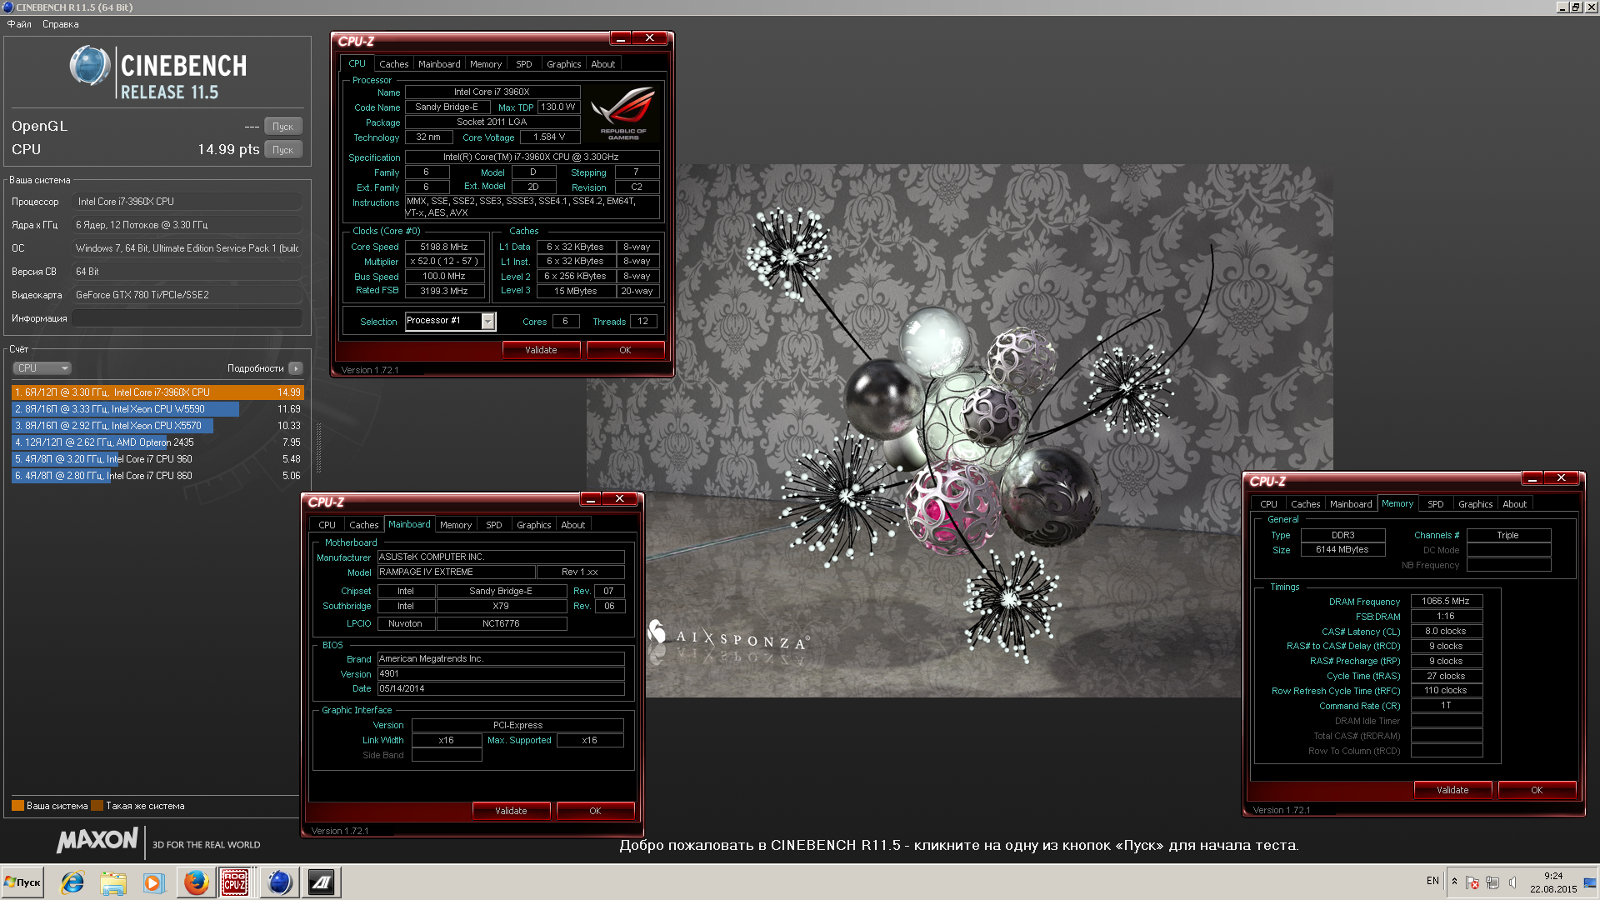
Task: Show hidden tray icons chevron
Action: click(x=1454, y=882)
